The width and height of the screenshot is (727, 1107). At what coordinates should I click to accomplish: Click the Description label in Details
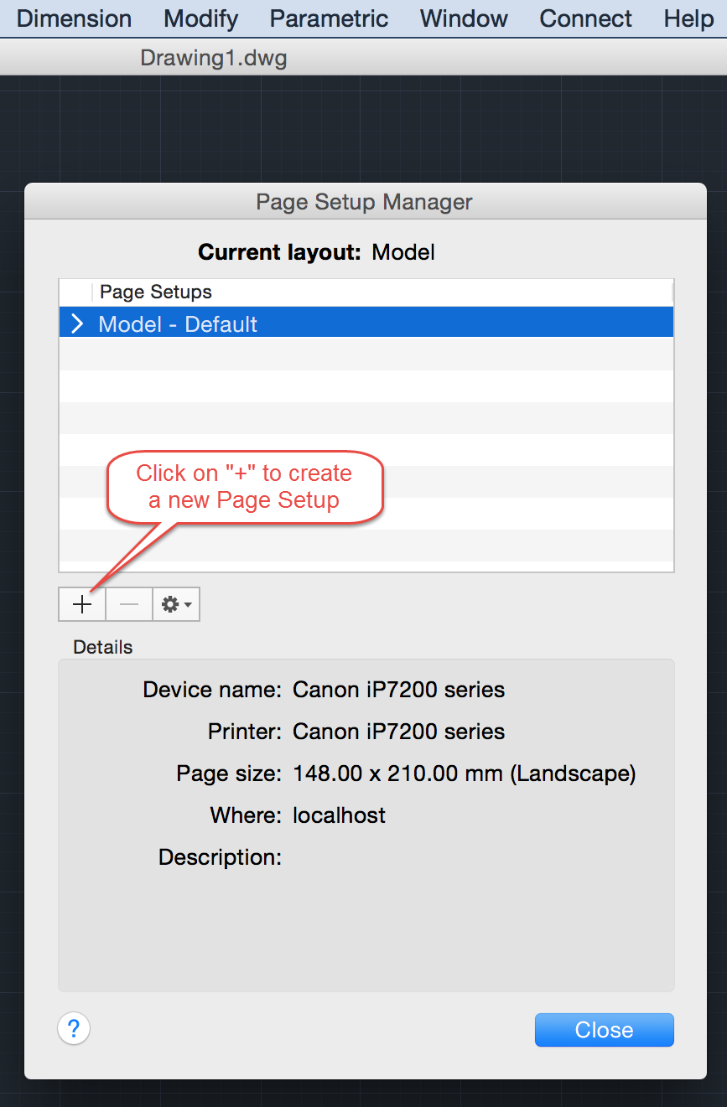point(220,857)
